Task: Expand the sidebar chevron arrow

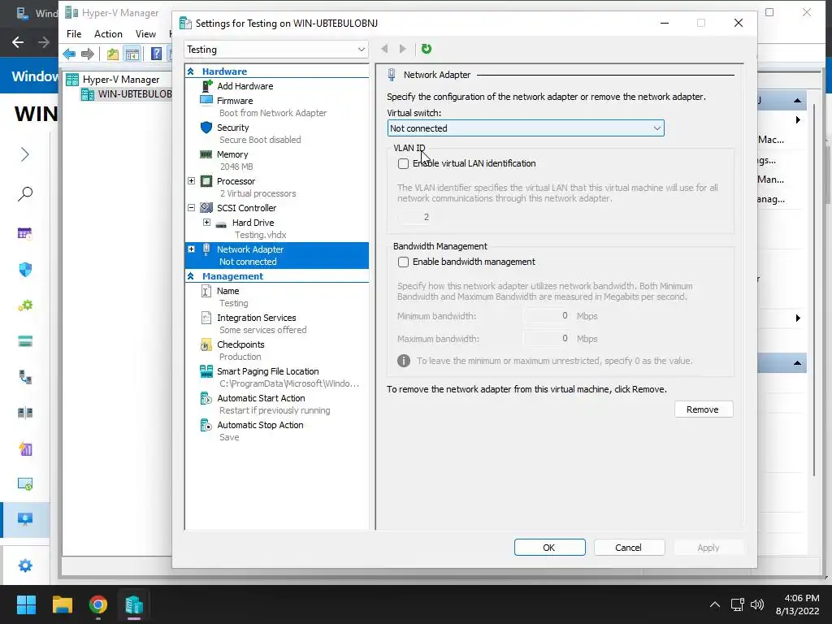Action: point(25,154)
